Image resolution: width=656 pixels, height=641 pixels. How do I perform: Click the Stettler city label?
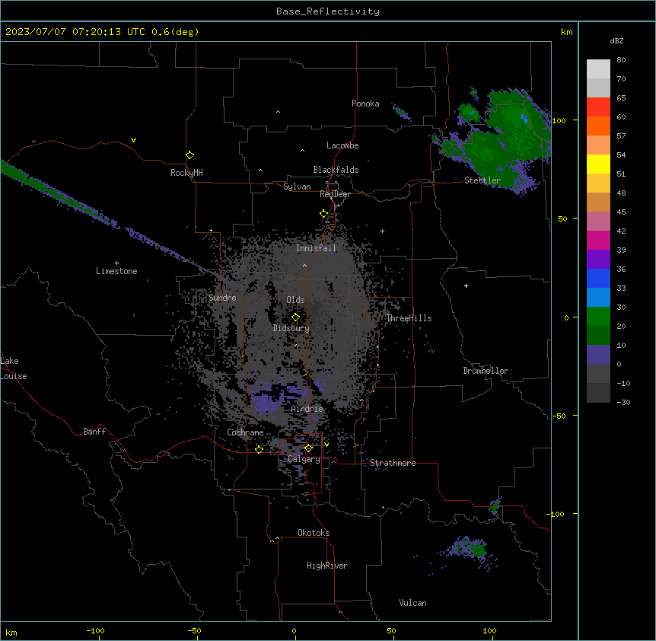[x=482, y=180]
